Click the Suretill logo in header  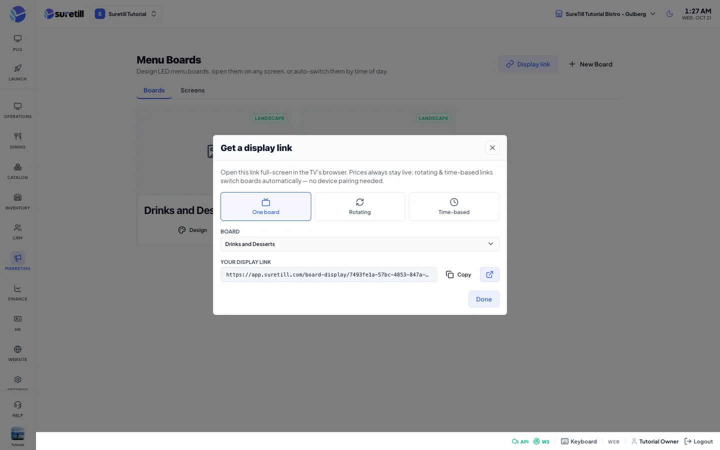[x=64, y=14]
